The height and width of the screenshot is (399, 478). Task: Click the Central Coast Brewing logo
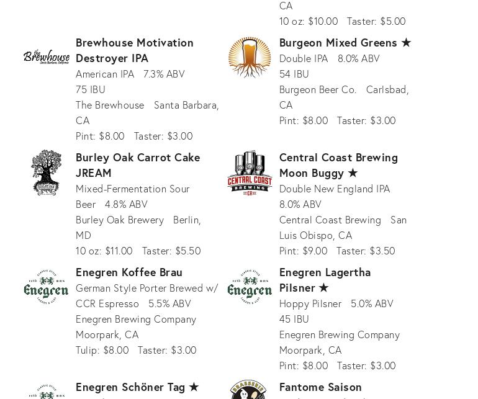pos(250,172)
